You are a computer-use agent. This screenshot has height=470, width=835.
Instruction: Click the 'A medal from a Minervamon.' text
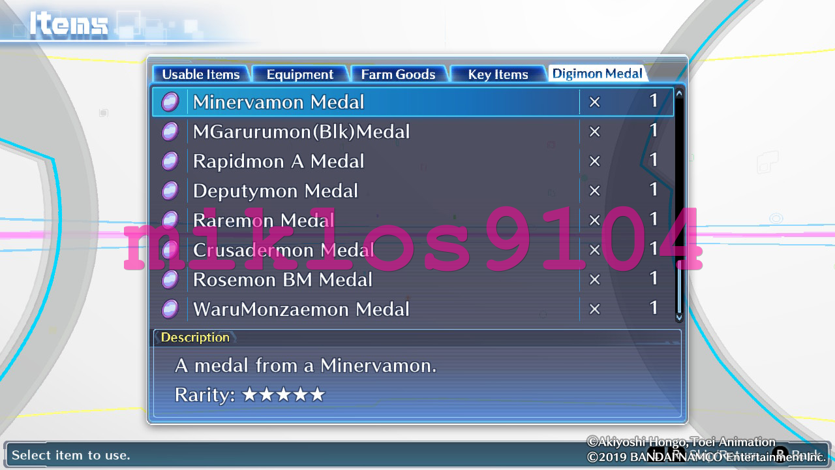point(306,366)
